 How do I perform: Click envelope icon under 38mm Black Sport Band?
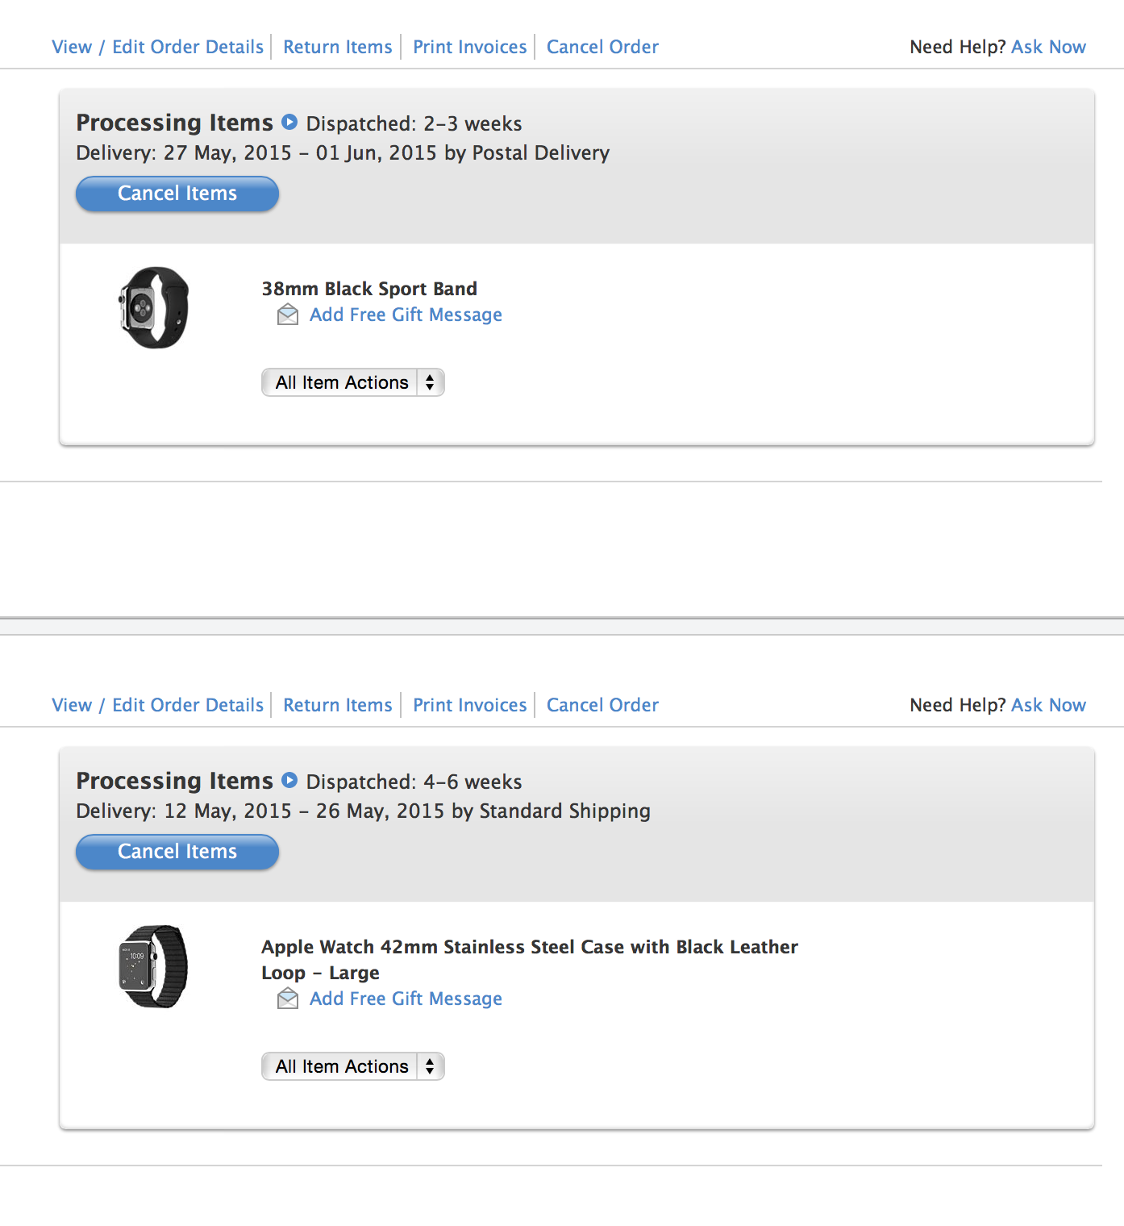coord(288,315)
